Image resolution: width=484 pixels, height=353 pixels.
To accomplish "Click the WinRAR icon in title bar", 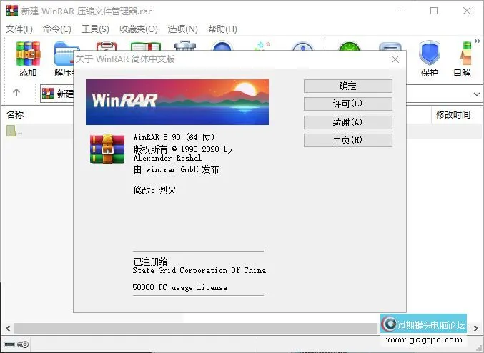I will 12,11.
